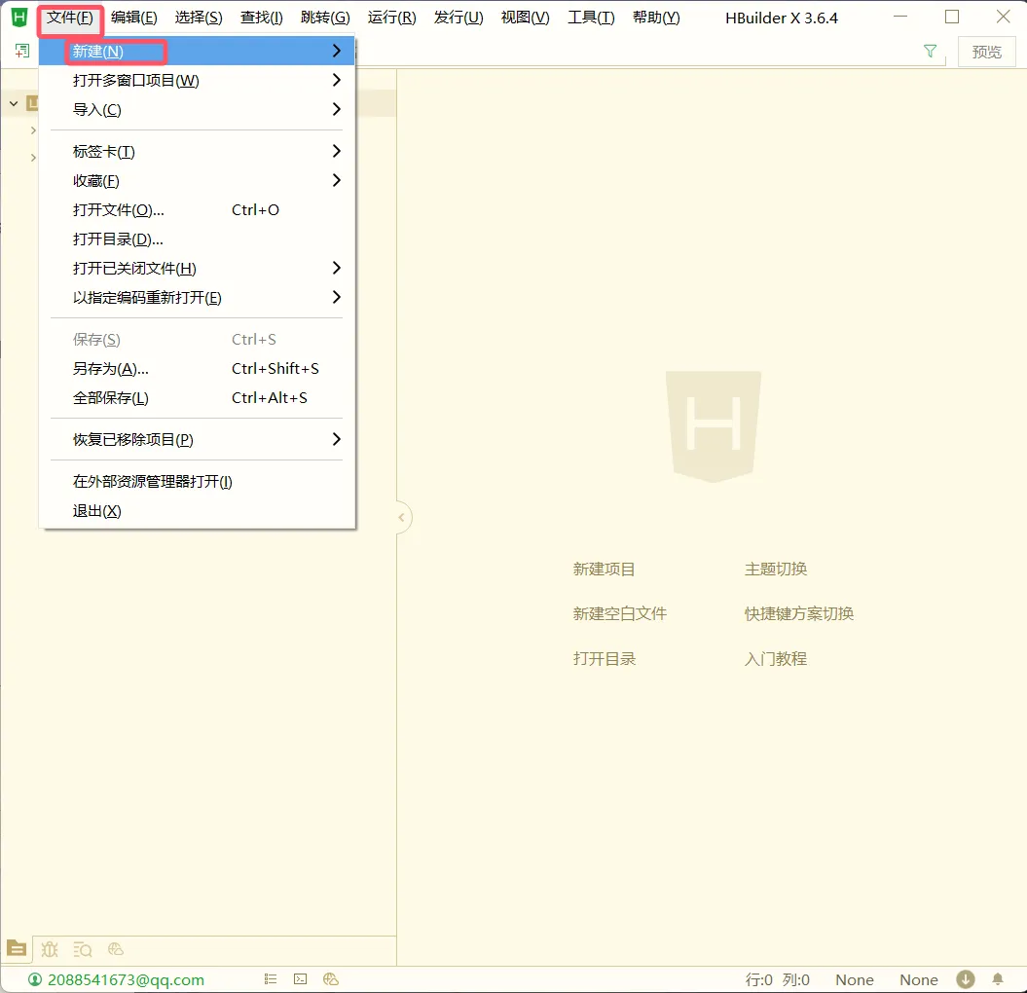Open the 选择(S) menu
This screenshot has width=1027, height=993.
(x=199, y=18)
